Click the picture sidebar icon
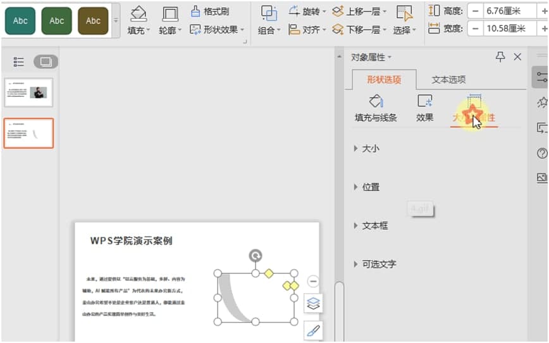This screenshot has width=549, height=343. (x=542, y=178)
